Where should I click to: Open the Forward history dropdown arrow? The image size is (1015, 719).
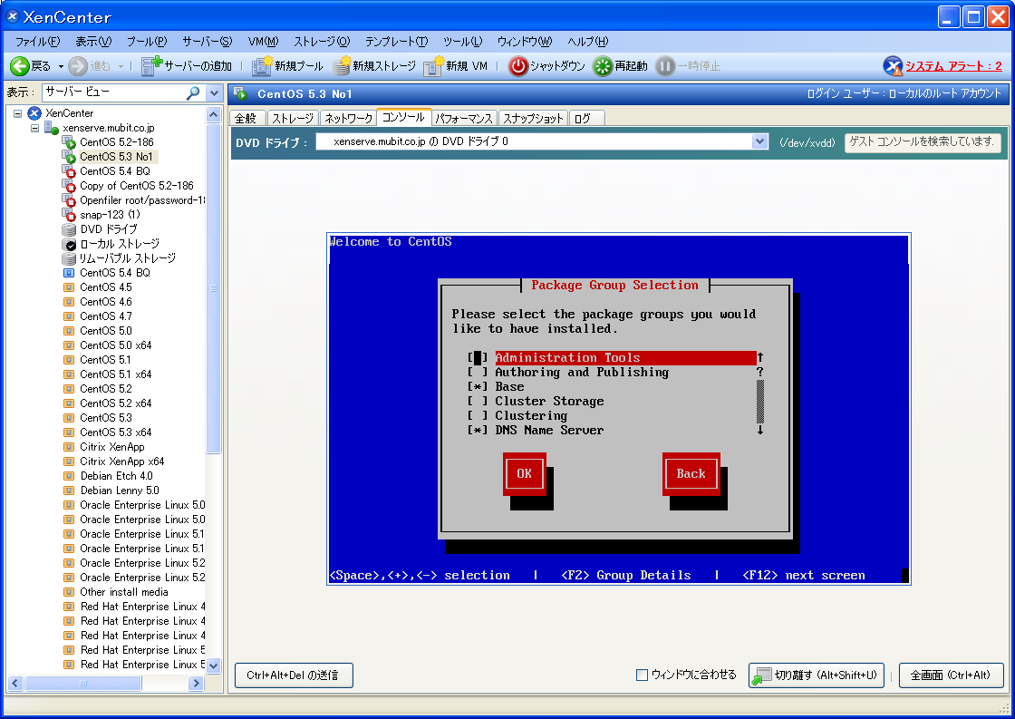121,66
